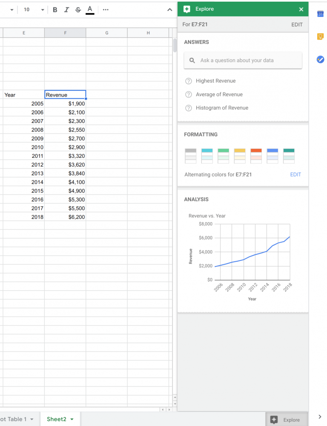327x426 pixels.
Task: Click EDIT under Alternating colors
Action: click(295, 174)
